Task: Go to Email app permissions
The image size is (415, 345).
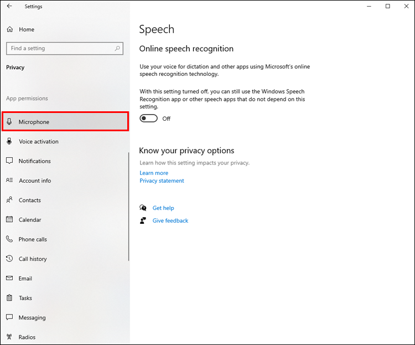Action: pos(25,279)
